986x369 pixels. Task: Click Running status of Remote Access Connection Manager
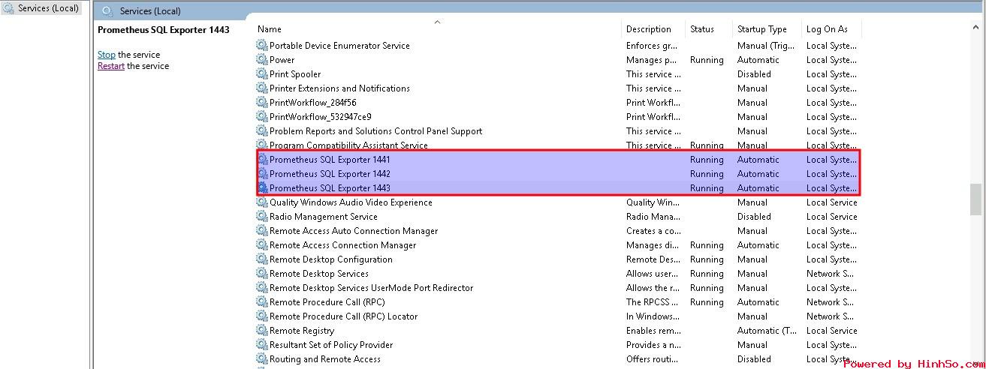[707, 245]
